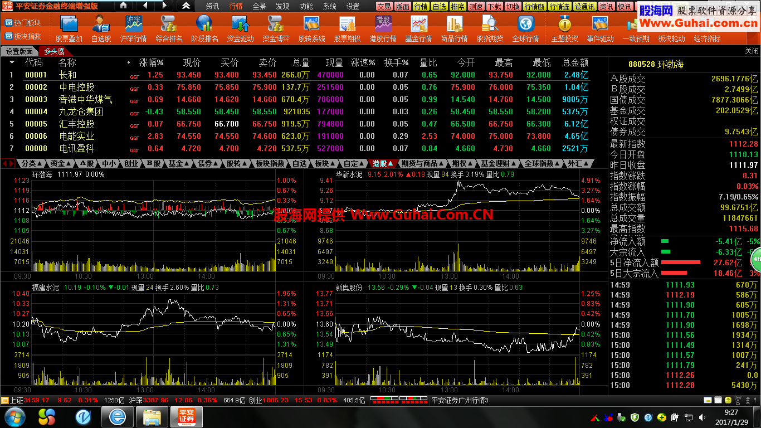761x428 pixels.
Task: Click 关闭 close panel link
Action: point(752,51)
